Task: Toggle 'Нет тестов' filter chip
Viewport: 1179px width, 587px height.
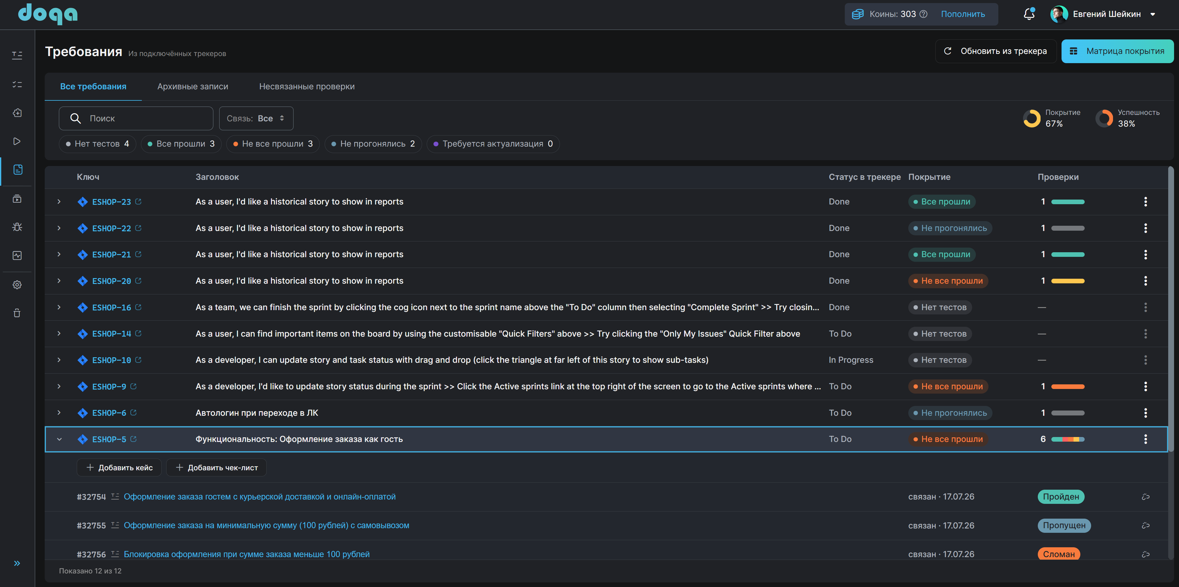Action: click(x=97, y=144)
